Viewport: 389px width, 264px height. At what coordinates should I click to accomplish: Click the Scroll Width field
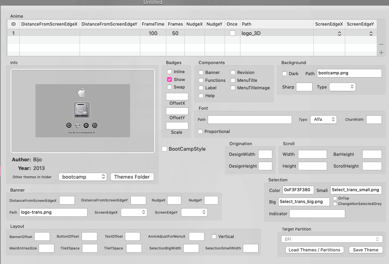coord(313,154)
